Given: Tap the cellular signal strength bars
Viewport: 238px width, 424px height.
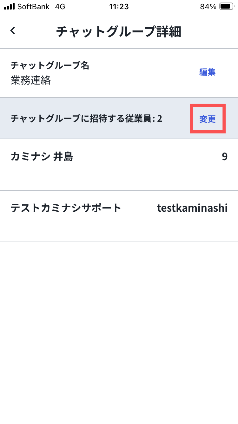Looking at the screenshot, I should tap(9, 7).
